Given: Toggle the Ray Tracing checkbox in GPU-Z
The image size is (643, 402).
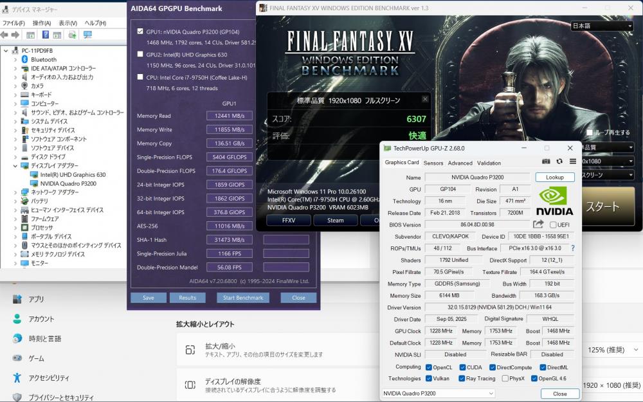Looking at the screenshot, I should tap(462, 379).
